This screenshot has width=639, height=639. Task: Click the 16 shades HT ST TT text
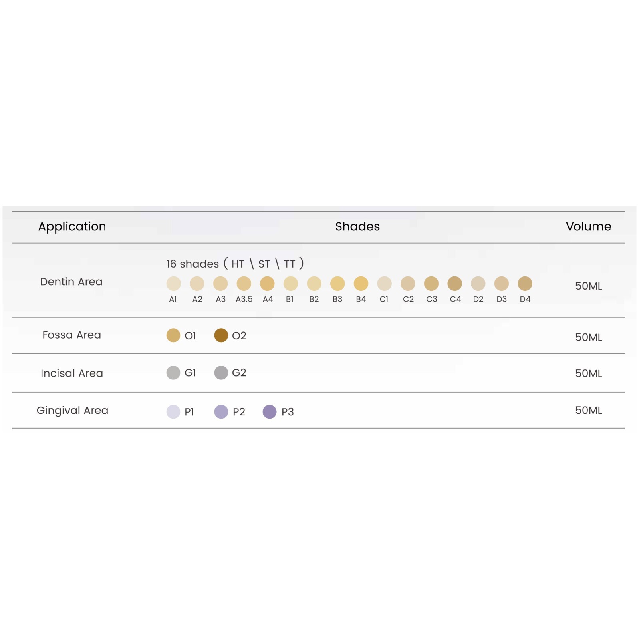click(235, 264)
